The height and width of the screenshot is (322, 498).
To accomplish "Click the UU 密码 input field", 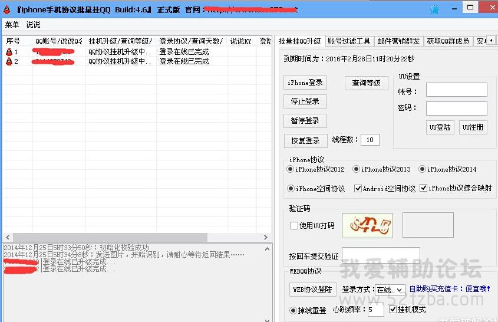I will point(456,109).
